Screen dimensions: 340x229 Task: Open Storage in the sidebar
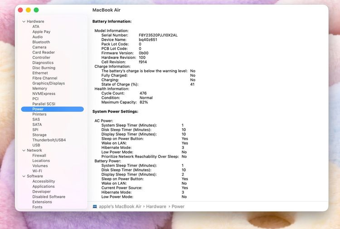click(x=39, y=135)
